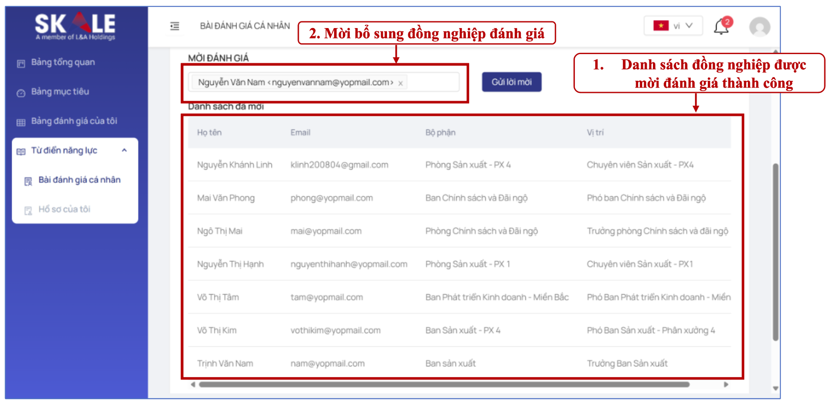Click into the invite email input field

[x=432, y=83]
